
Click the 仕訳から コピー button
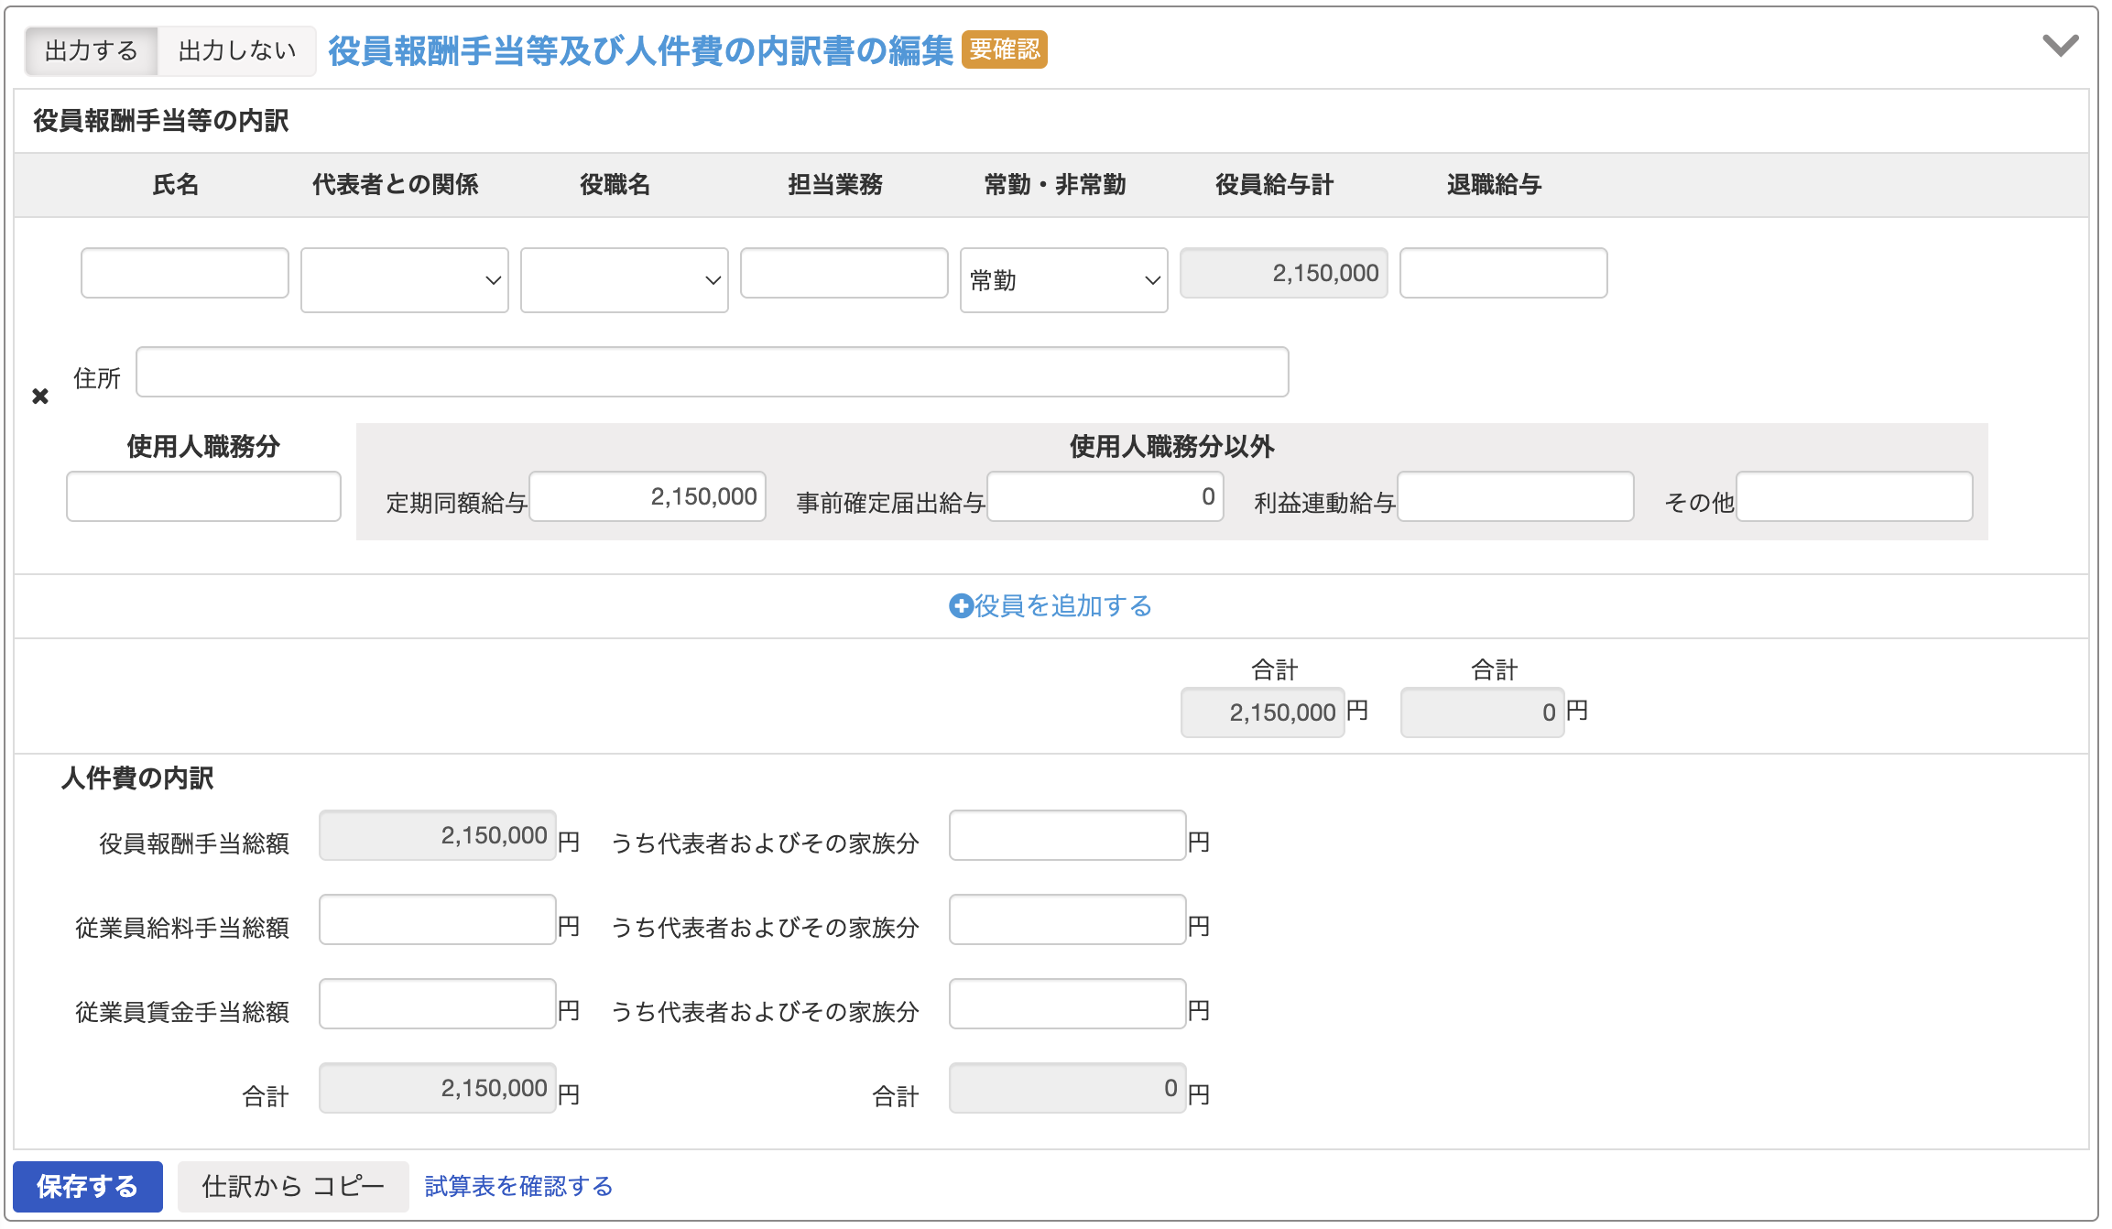[x=293, y=1187]
